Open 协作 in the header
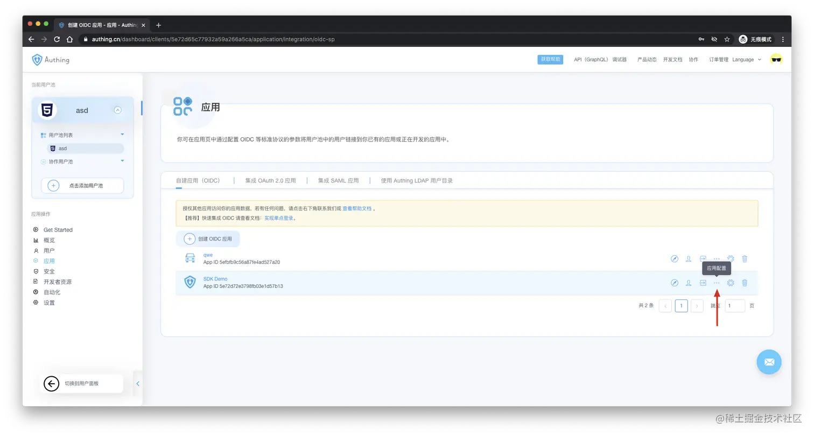This screenshot has width=814, height=436. [693, 60]
